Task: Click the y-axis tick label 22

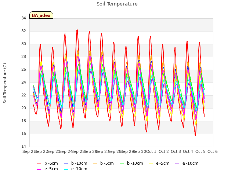Action: (23, 95)
